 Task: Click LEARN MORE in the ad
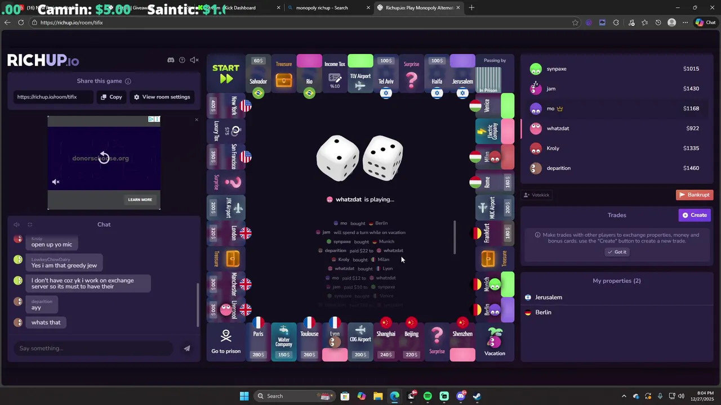(140, 199)
